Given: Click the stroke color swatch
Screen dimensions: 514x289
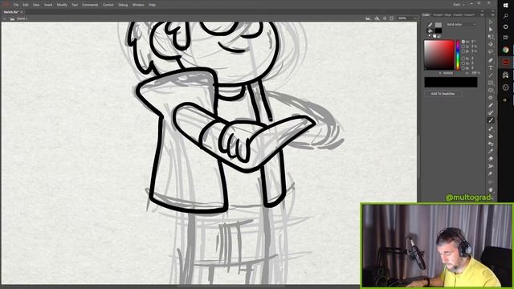Looking at the screenshot, I should (439, 25).
